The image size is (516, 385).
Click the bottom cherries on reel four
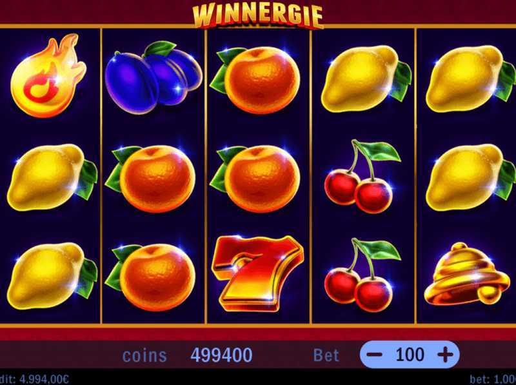click(x=362, y=275)
